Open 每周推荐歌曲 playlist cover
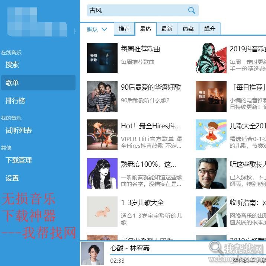 click(x=102, y=58)
